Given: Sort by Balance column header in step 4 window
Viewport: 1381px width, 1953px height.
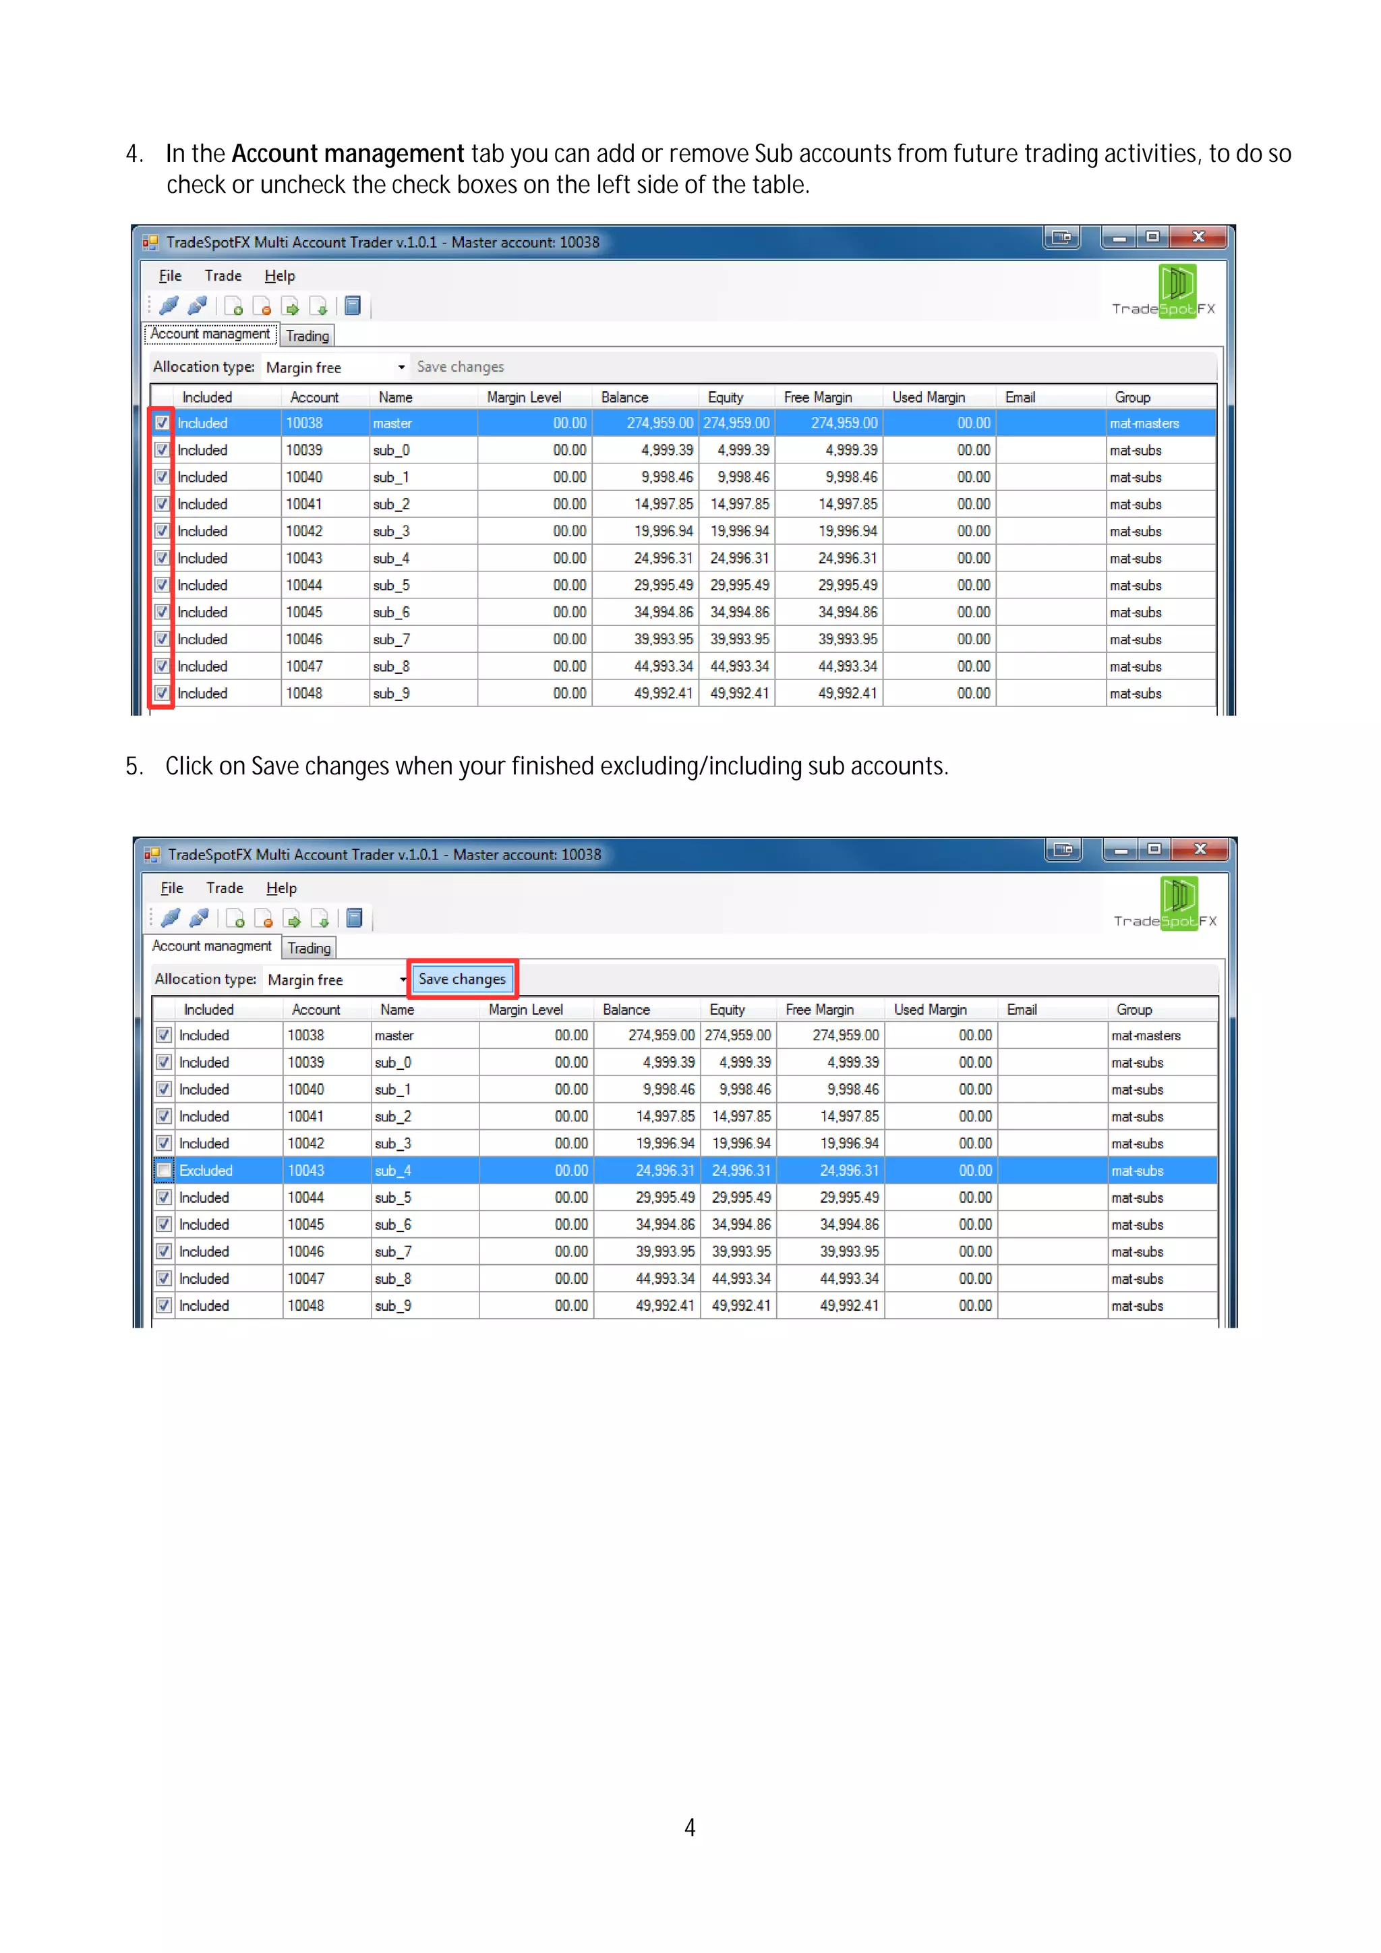Looking at the screenshot, I should (645, 397).
